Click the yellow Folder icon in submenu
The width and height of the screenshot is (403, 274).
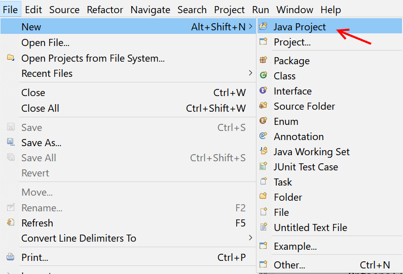[x=263, y=196]
